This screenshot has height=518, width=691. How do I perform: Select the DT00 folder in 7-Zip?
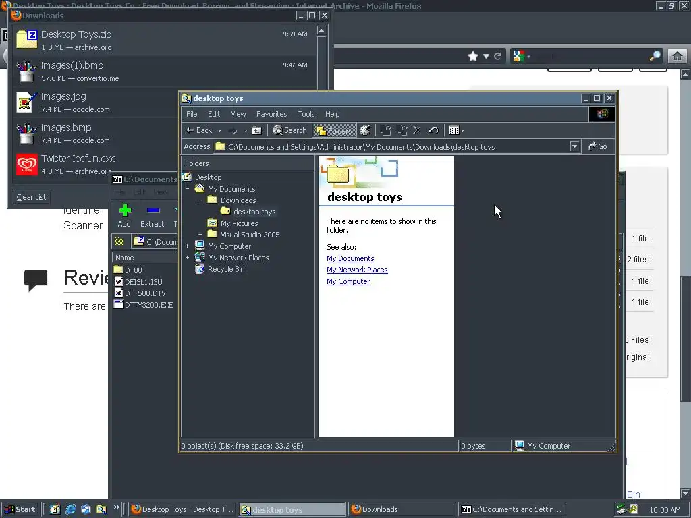coord(133,270)
